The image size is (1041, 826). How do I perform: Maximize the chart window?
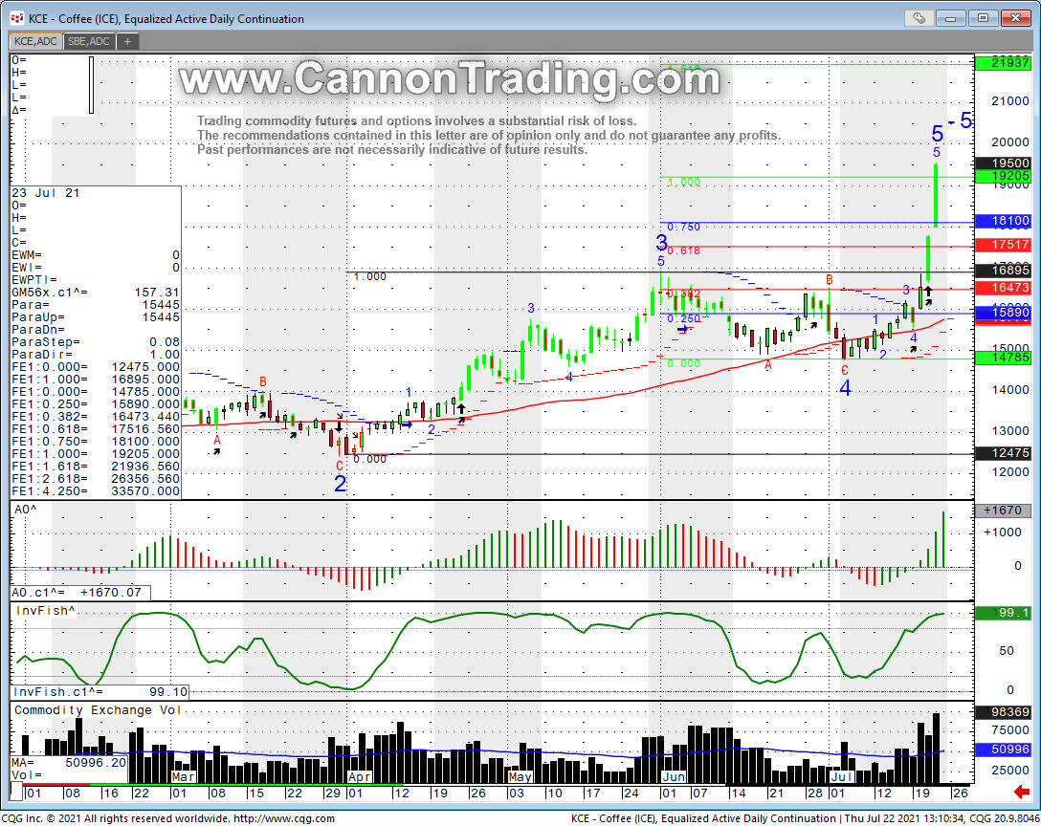tap(983, 17)
